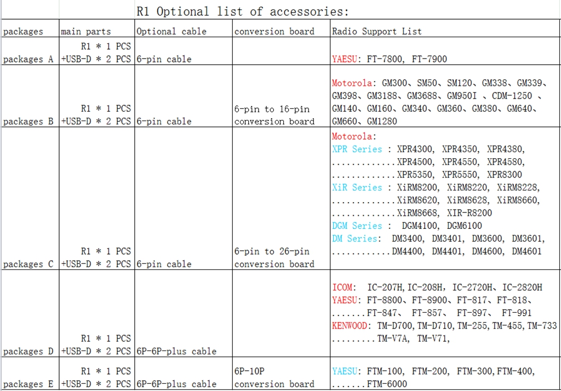Select the "packages" column header cell
This screenshot has height=391, width=561.
pos(23,32)
